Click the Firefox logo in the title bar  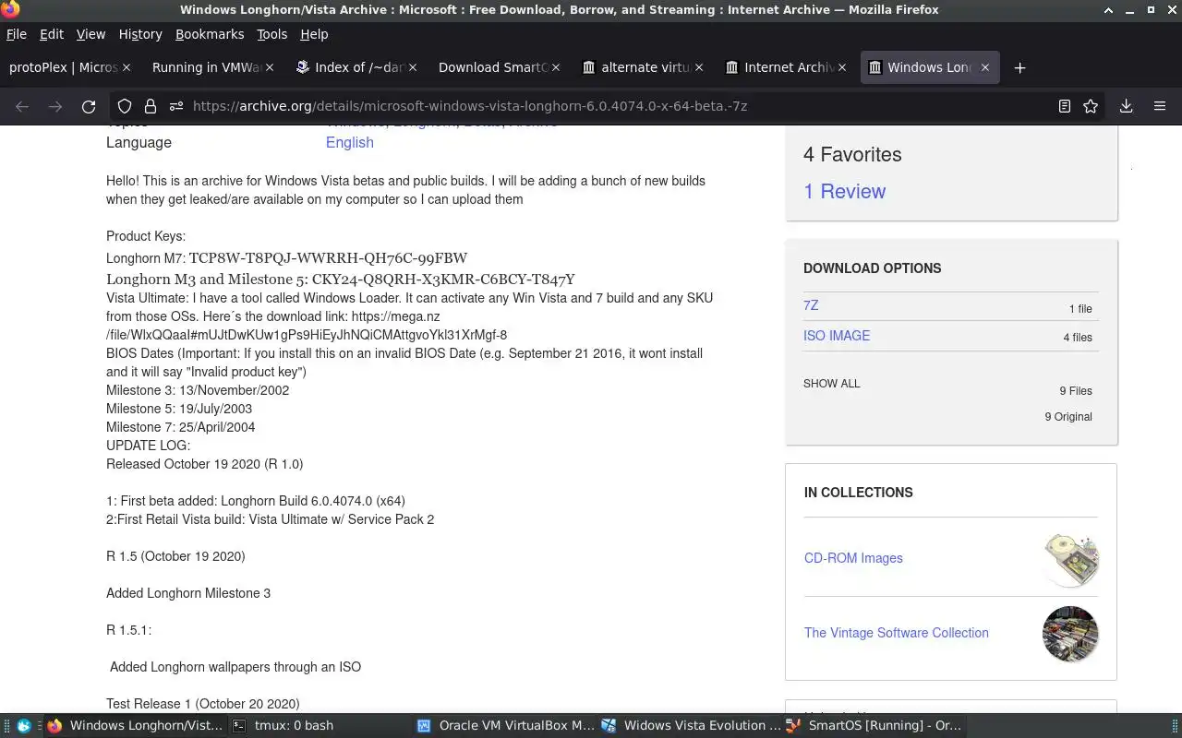tap(10, 9)
